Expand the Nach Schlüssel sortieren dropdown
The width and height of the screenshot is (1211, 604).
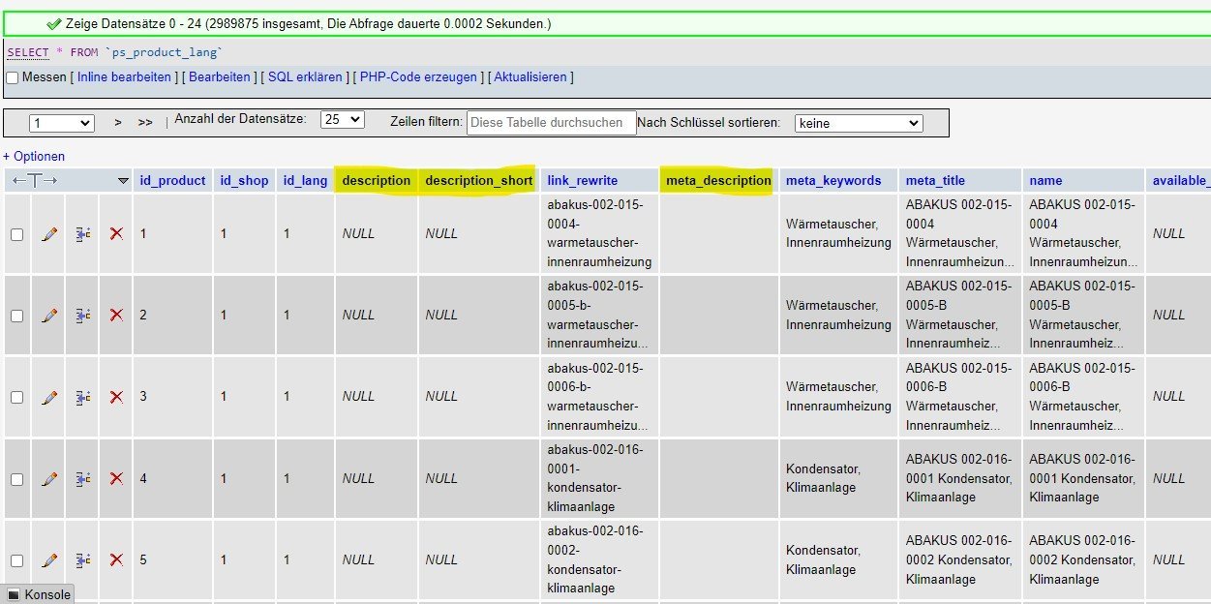click(x=858, y=123)
